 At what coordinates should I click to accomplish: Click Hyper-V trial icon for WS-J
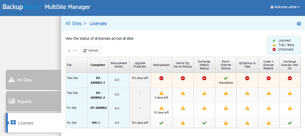[x=269, y=123]
